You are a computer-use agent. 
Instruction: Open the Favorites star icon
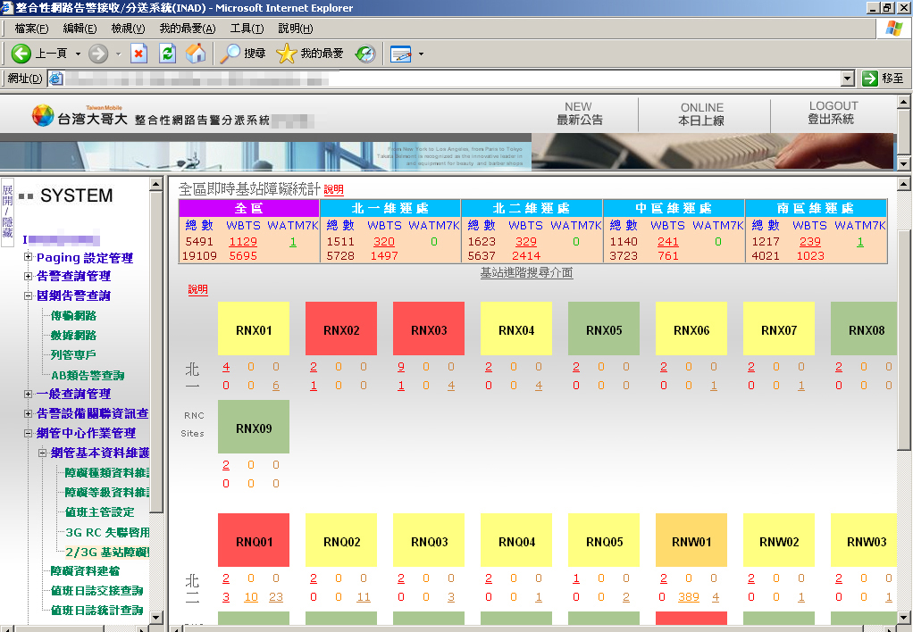(x=286, y=54)
